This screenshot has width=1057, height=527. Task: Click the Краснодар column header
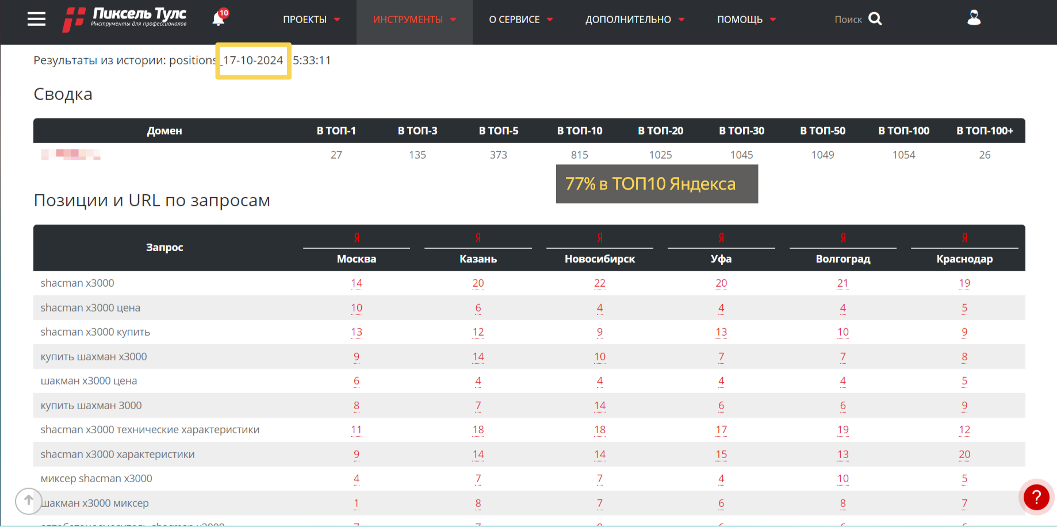click(x=964, y=259)
